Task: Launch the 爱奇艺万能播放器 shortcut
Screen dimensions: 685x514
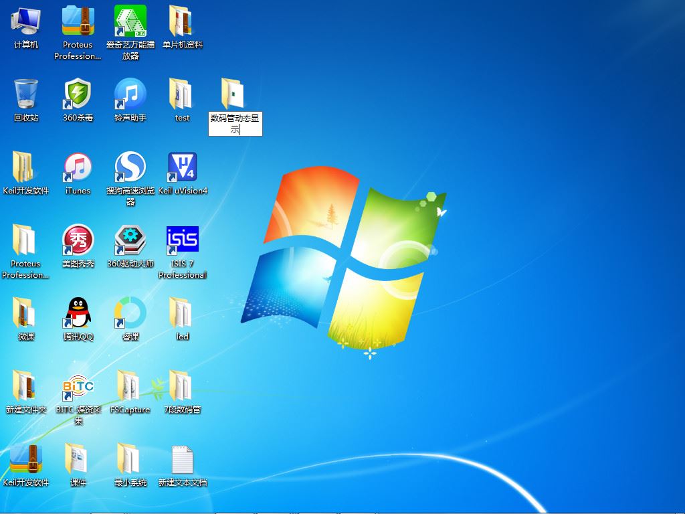Action: click(x=130, y=21)
